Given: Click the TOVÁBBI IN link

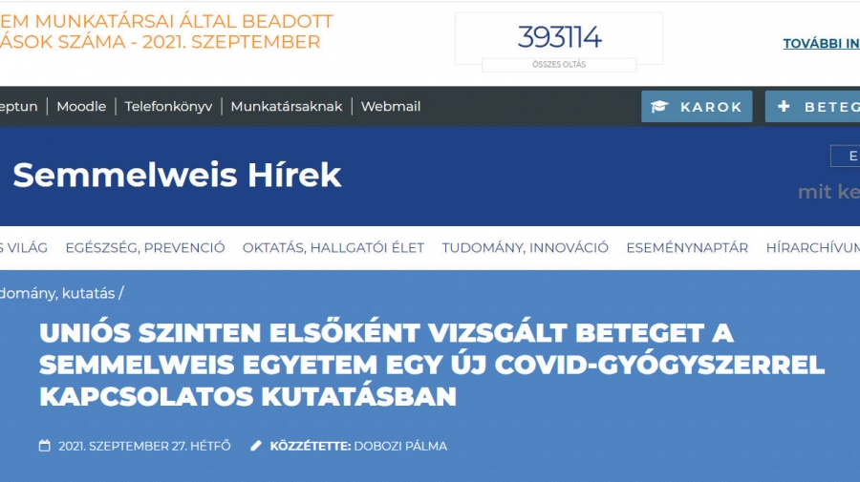Looking at the screenshot, I should tap(821, 44).
